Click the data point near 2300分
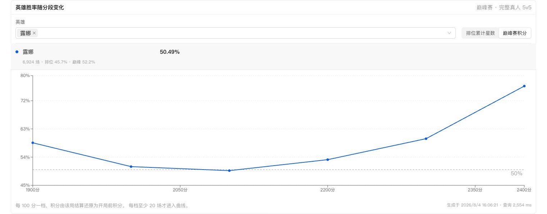Screen dimensions: 547x214 (x=426, y=139)
